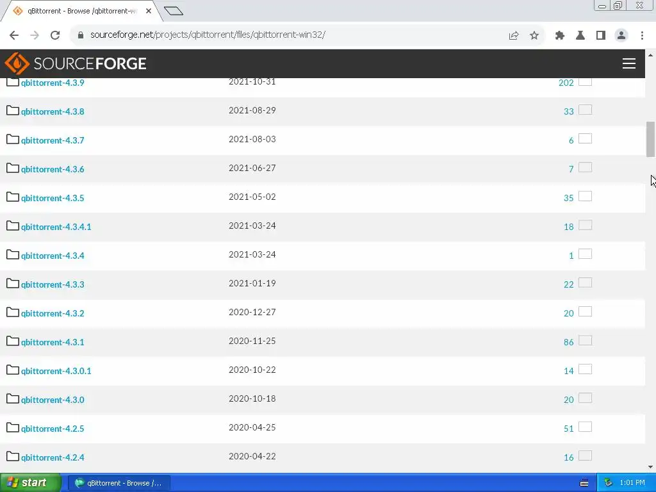Image resolution: width=656 pixels, height=492 pixels.
Task: Open the Chrome profile avatar
Action: tap(621, 35)
